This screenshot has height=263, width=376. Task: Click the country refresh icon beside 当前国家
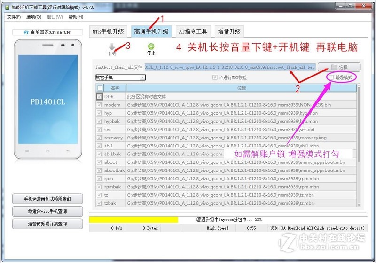(26, 32)
